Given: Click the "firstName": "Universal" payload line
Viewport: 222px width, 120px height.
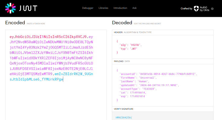Looking at the screenshot, I should coord(138,78).
